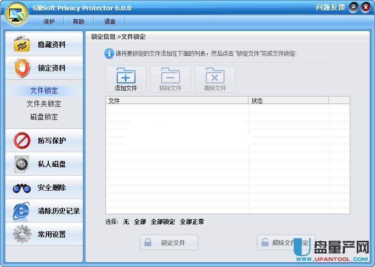Click the 全部锁定 selection link
Image resolution: width=375 pixels, height=267 pixels.
tap(163, 222)
